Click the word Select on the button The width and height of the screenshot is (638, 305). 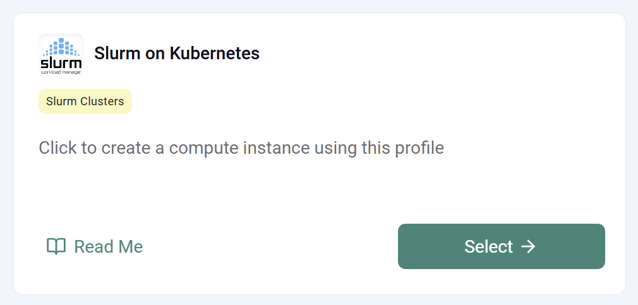click(488, 246)
